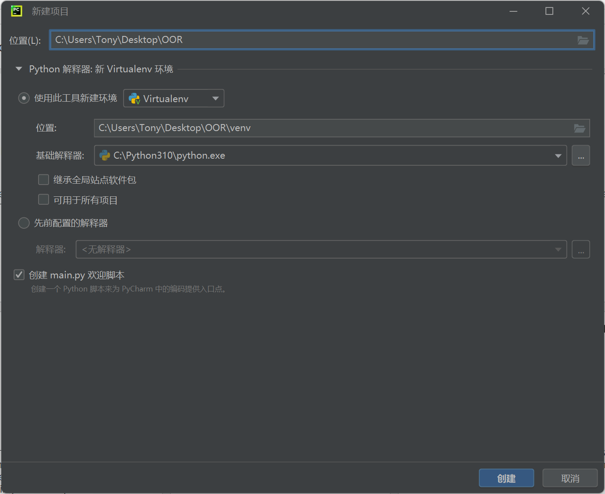Open the <无解释器> interpreter dropdown
Viewport: 605px width, 494px height.
tap(321, 250)
